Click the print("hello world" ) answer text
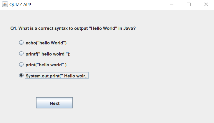This screenshot has height=123, width=214. tap(46, 65)
